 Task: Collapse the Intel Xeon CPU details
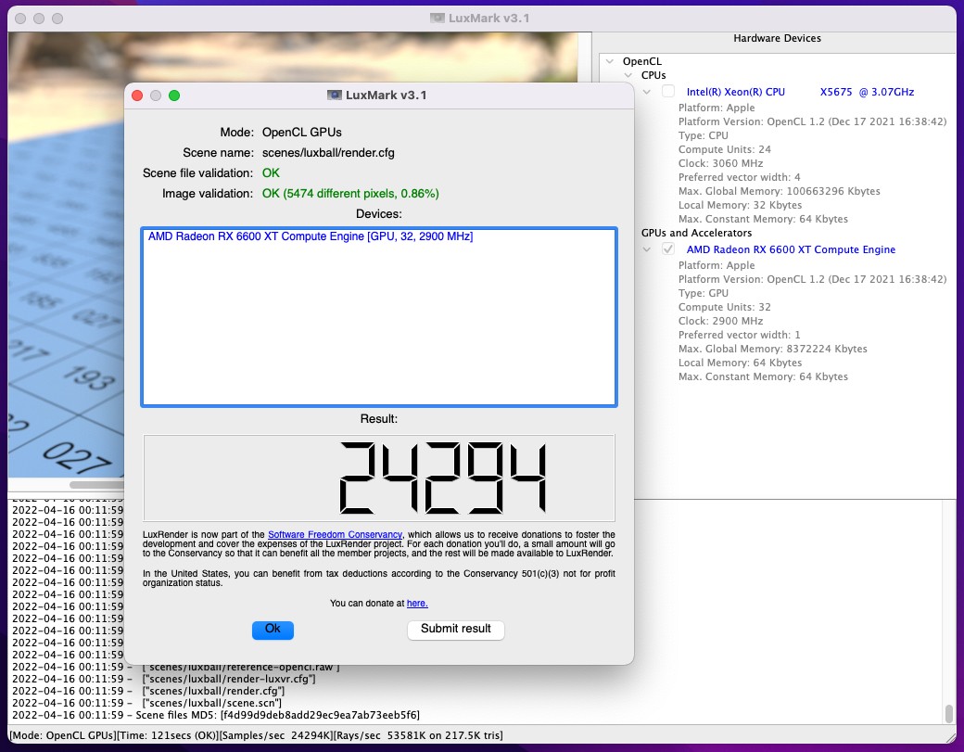click(647, 92)
